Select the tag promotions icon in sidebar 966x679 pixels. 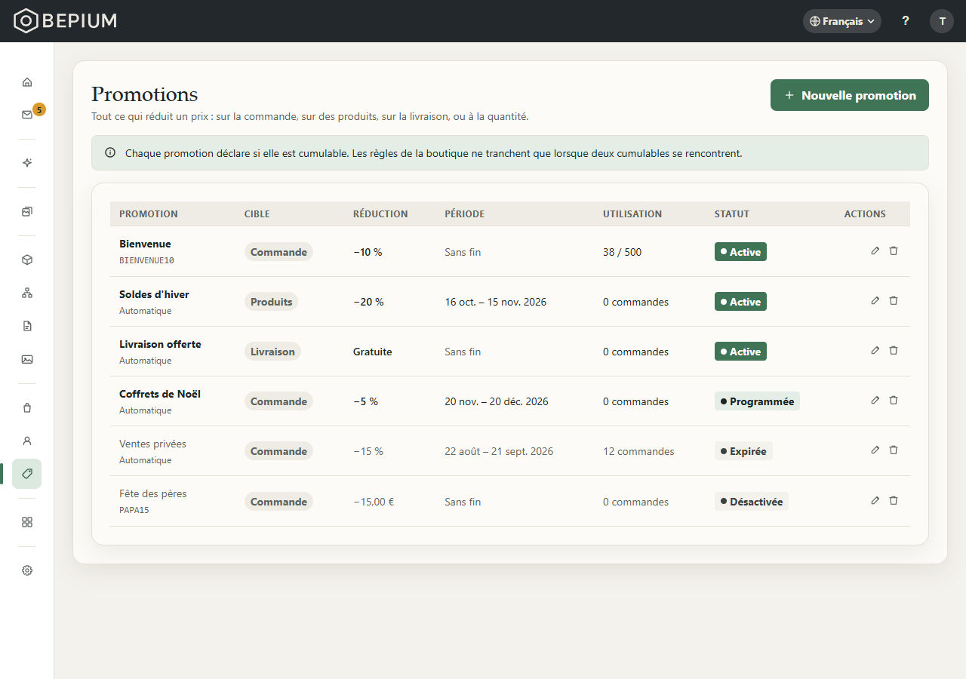[x=27, y=474]
